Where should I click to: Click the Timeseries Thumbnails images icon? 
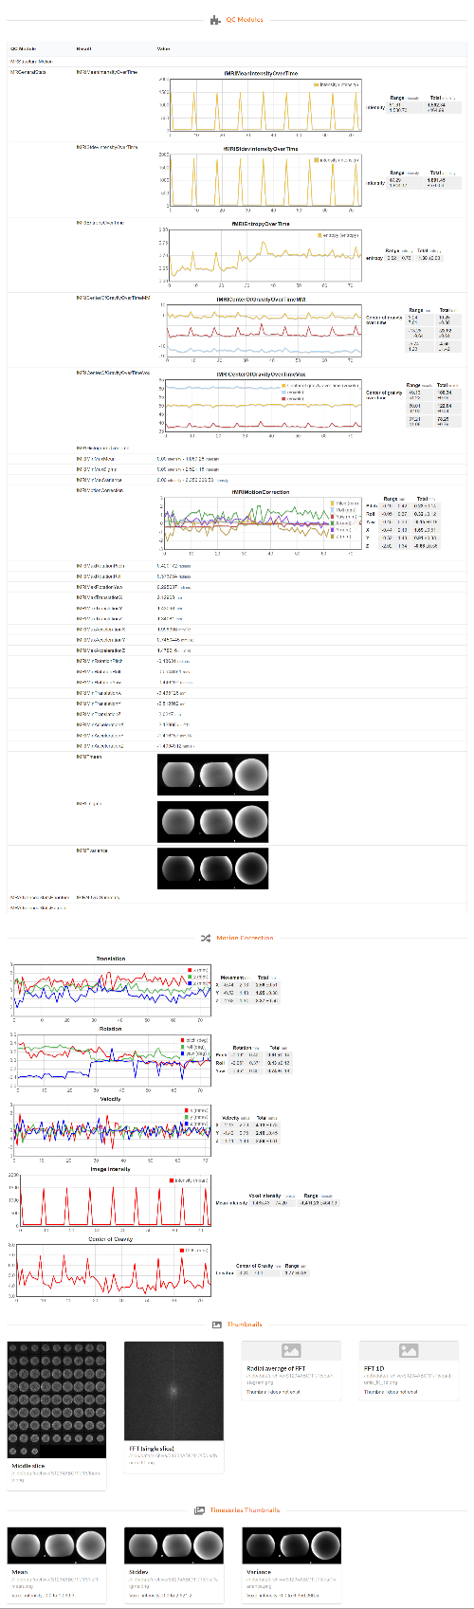[x=200, y=1510]
